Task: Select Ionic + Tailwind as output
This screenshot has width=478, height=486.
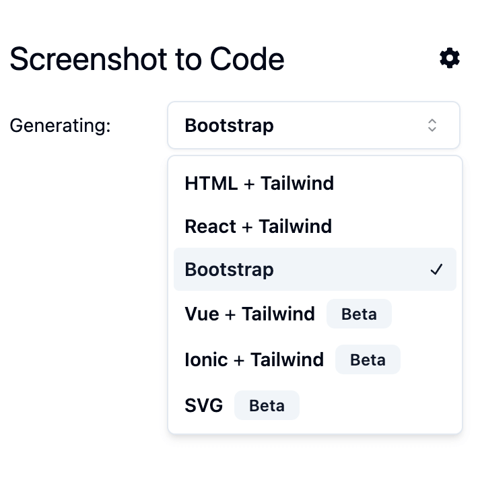Action: point(254,360)
